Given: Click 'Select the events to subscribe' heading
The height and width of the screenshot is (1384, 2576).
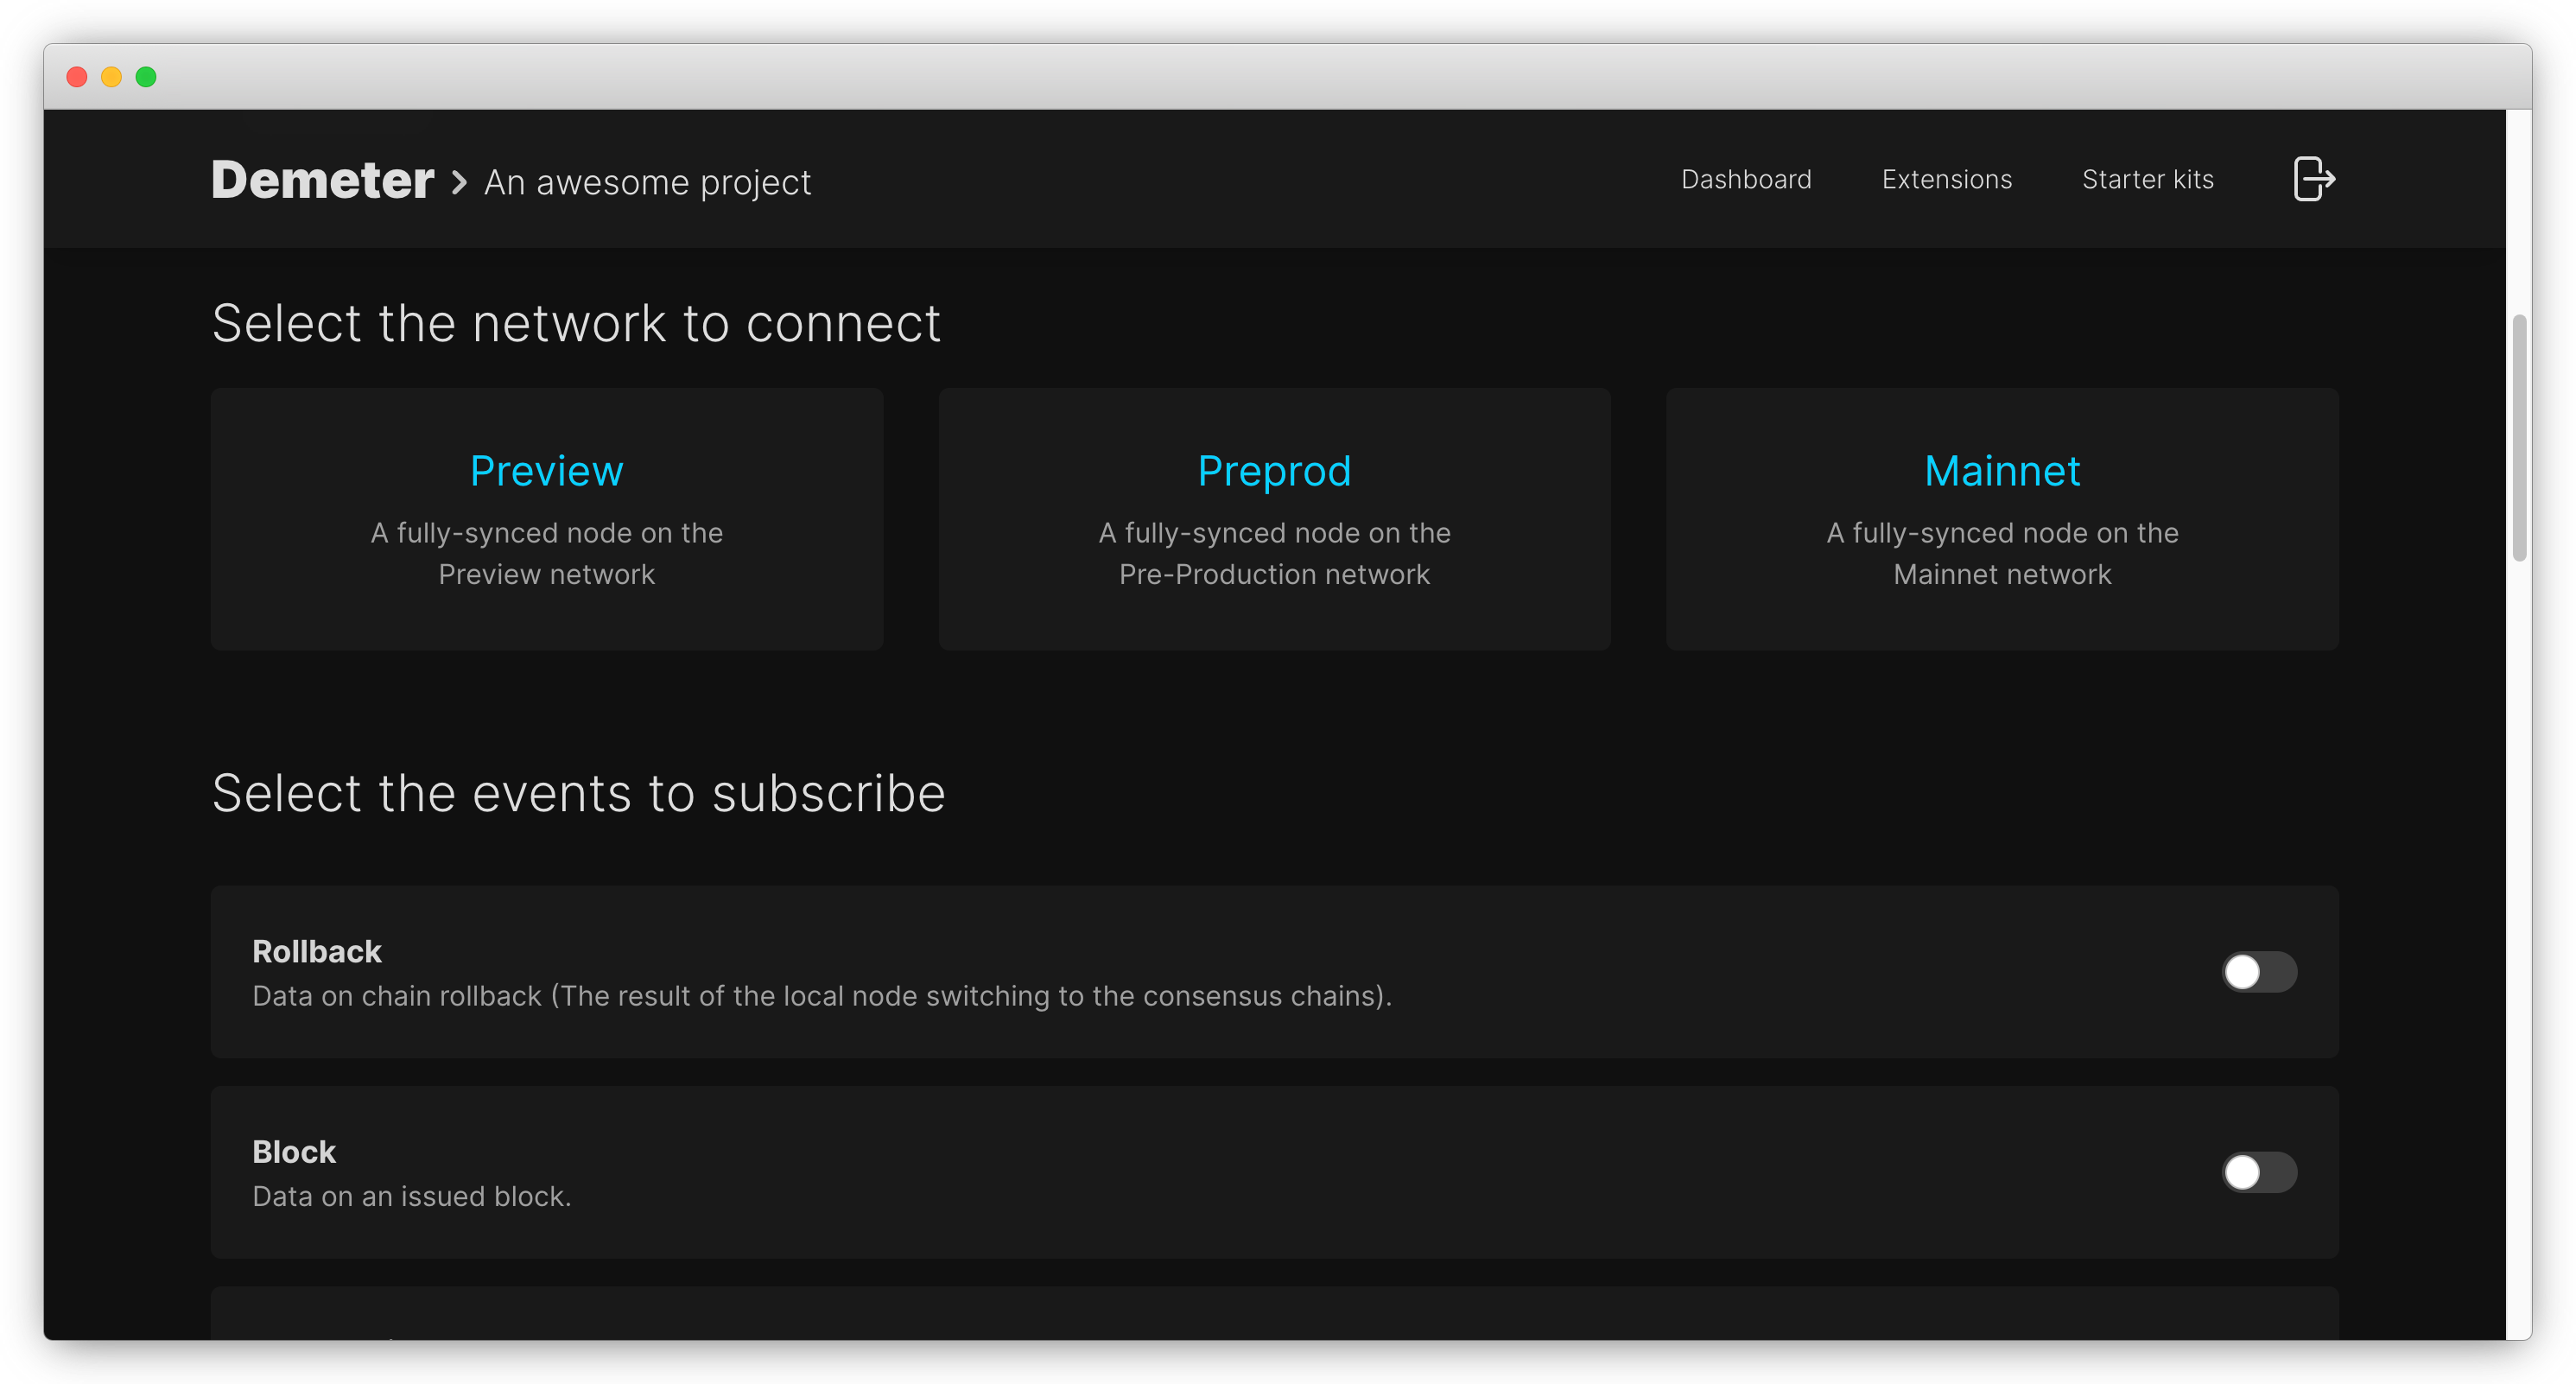Looking at the screenshot, I should 578,794.
